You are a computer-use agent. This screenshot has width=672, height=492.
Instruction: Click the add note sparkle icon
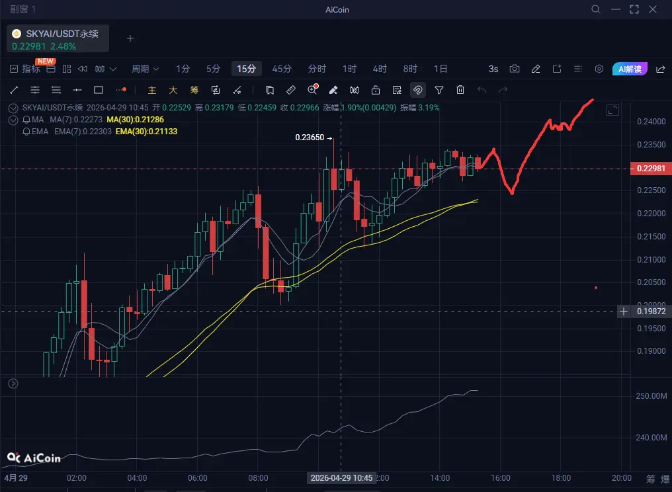557,69
